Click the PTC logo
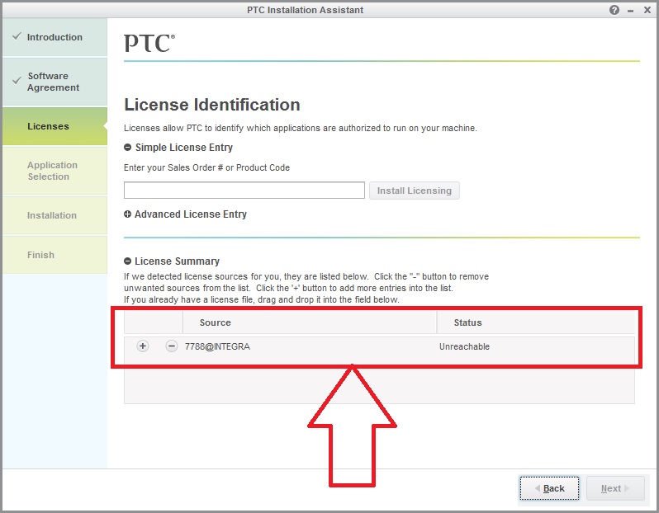 tap(149, 43)
